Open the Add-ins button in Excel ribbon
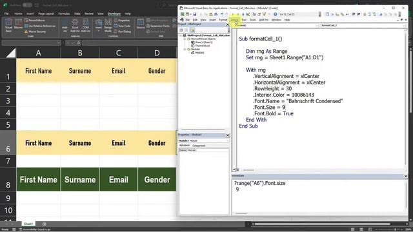Viewport: 413px width, 232px height. click(65, 26)
